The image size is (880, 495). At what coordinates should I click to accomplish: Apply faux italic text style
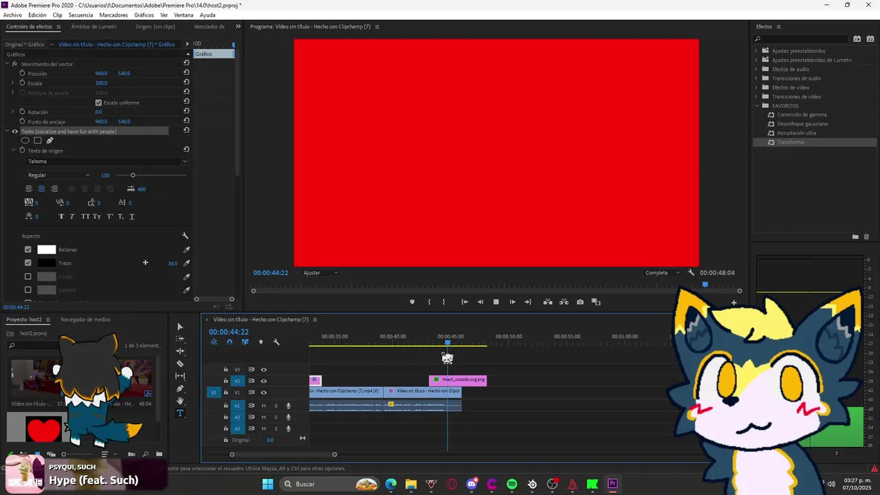pyautogui.click(x=74, y=217)
